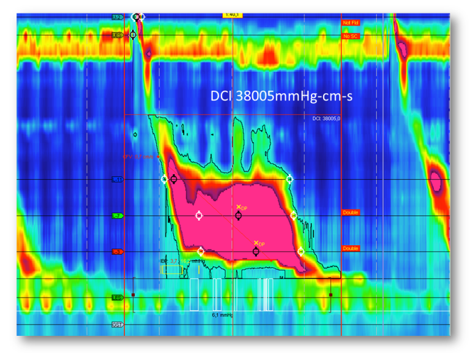The height and width of the screenshot is (353, 470).
Task: Click the UES sensor label marker
Action: click(x=117, y=36)
